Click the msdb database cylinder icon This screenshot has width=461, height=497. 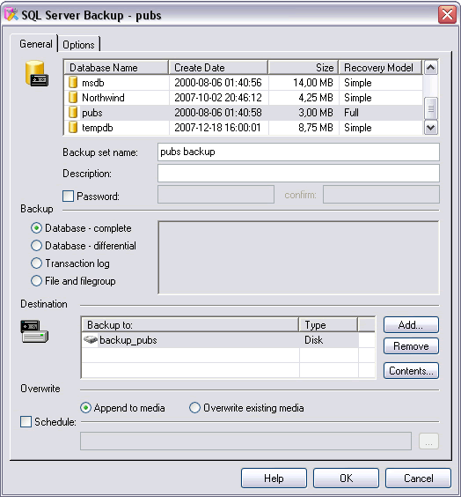click(x=73, y=83)
